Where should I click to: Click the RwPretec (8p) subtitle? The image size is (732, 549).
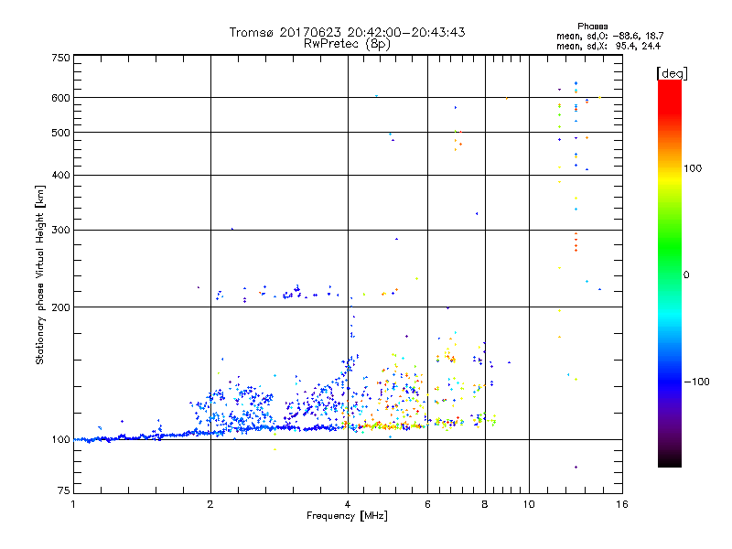(x=348, y=43)
